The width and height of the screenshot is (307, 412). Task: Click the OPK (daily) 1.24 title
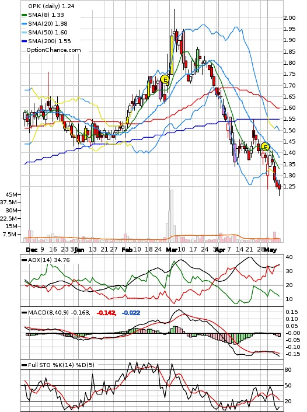click(51, 6)
